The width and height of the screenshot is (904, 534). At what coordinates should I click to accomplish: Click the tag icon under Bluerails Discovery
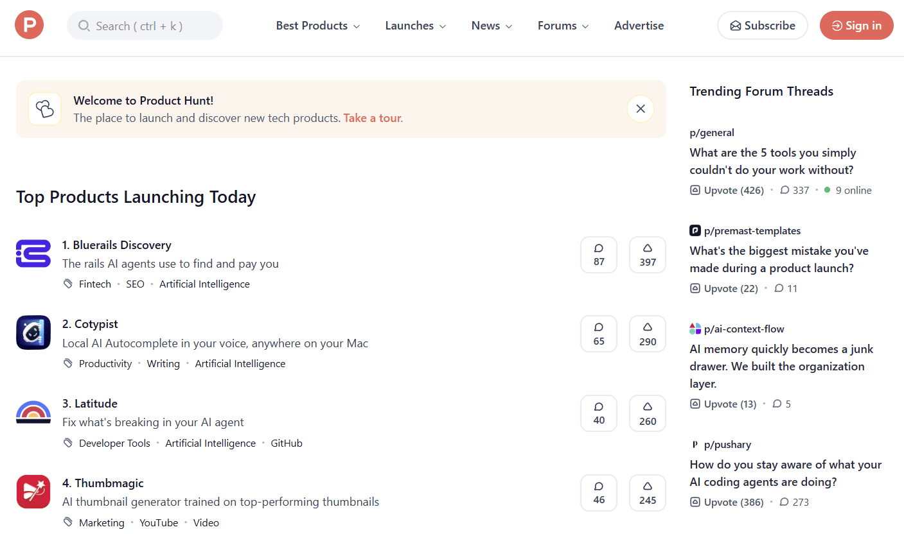68,284
